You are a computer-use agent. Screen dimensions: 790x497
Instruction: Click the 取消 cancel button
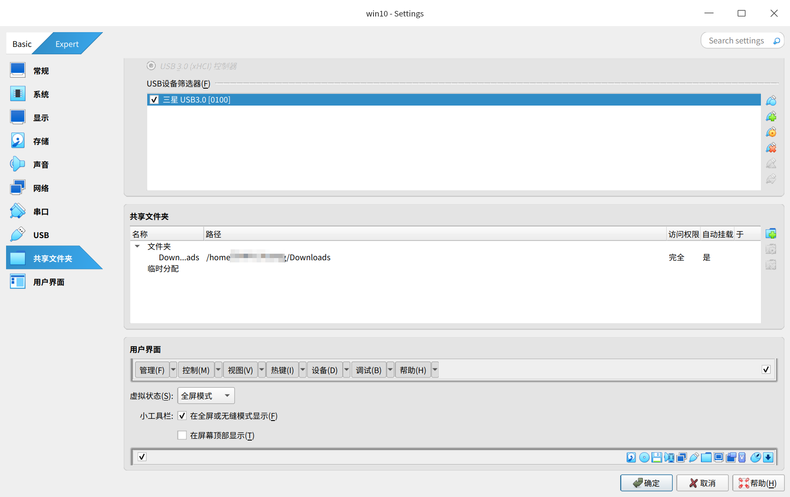[x=702, y=483]
